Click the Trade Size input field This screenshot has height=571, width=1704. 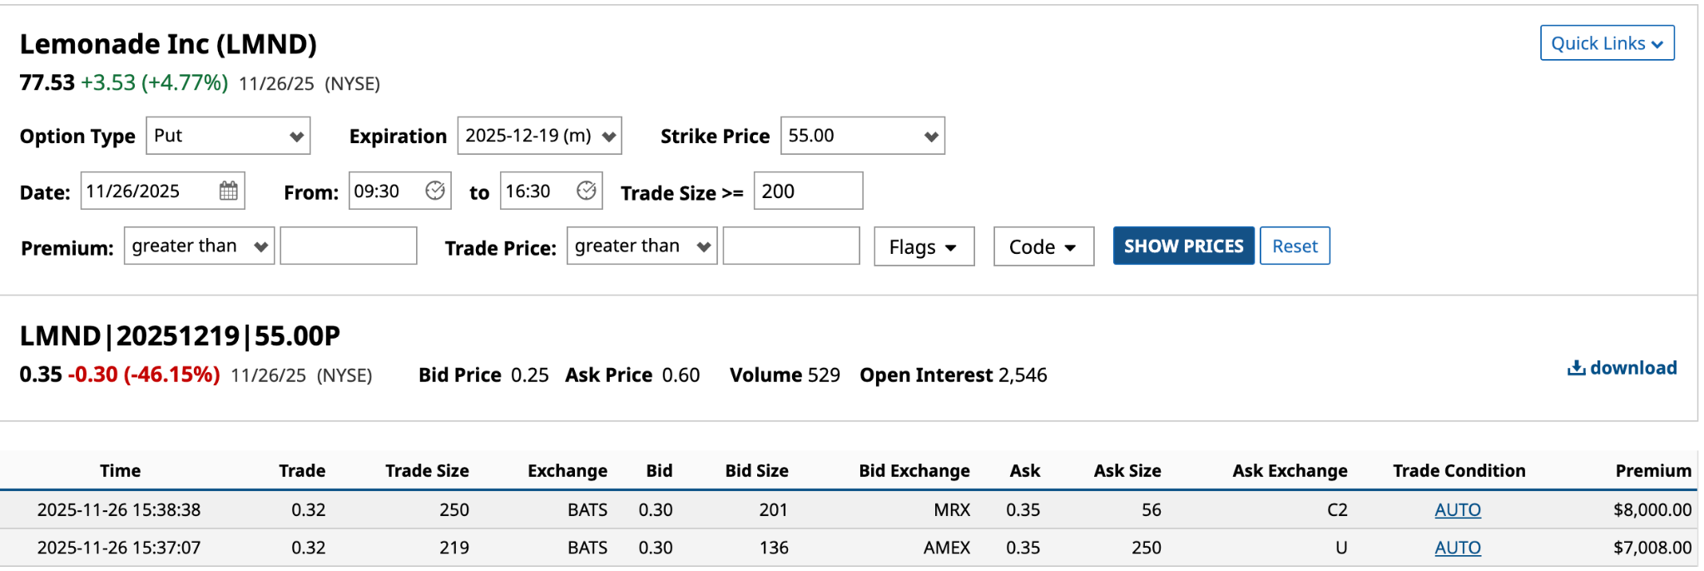[808, 191]
